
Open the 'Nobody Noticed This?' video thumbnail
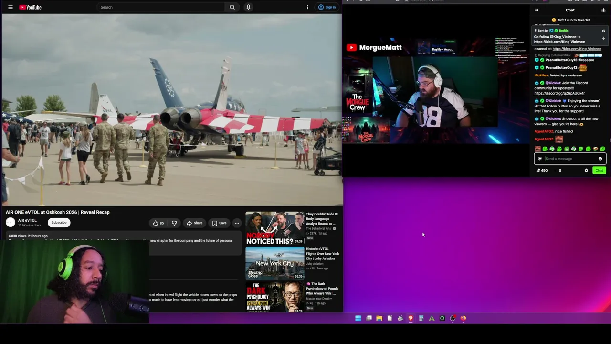[x=274, y=228]
